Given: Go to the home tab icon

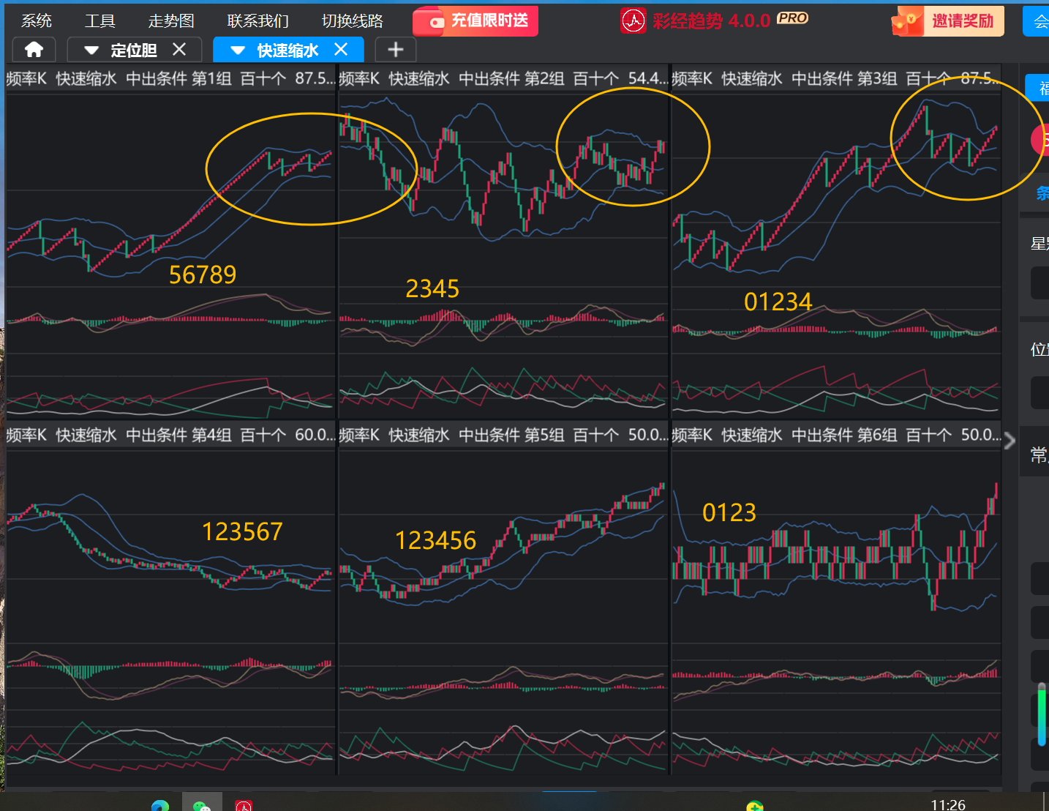Looking at the screenshot, I should coord(34,50).
